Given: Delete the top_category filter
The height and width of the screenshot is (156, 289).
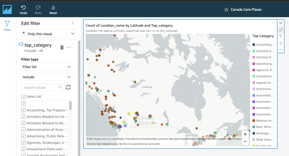Looking at the screenshot, I should pos(62,47).
